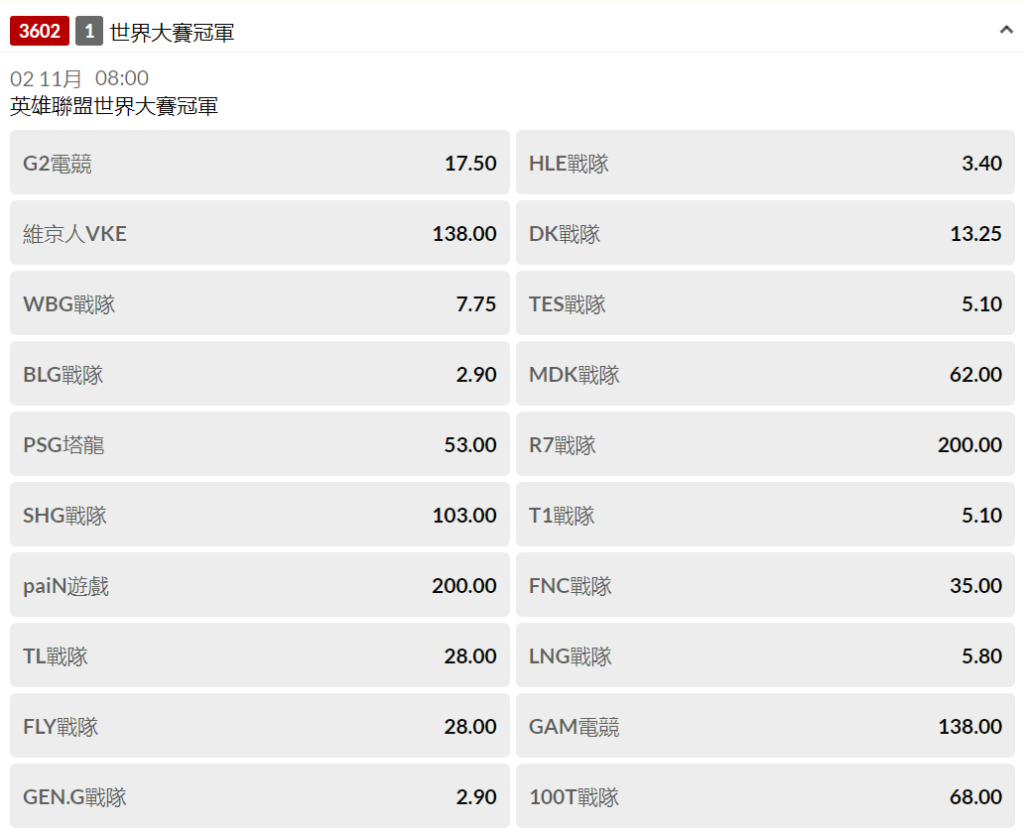Screen dimensions: 1025x831
Task: Select TES戰隊 odds 5.10
Action: tap(765, 303)
